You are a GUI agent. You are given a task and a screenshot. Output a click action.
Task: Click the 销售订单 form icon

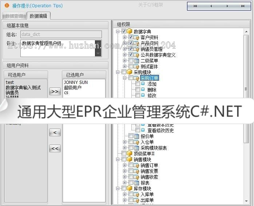[x=136, y=165]
